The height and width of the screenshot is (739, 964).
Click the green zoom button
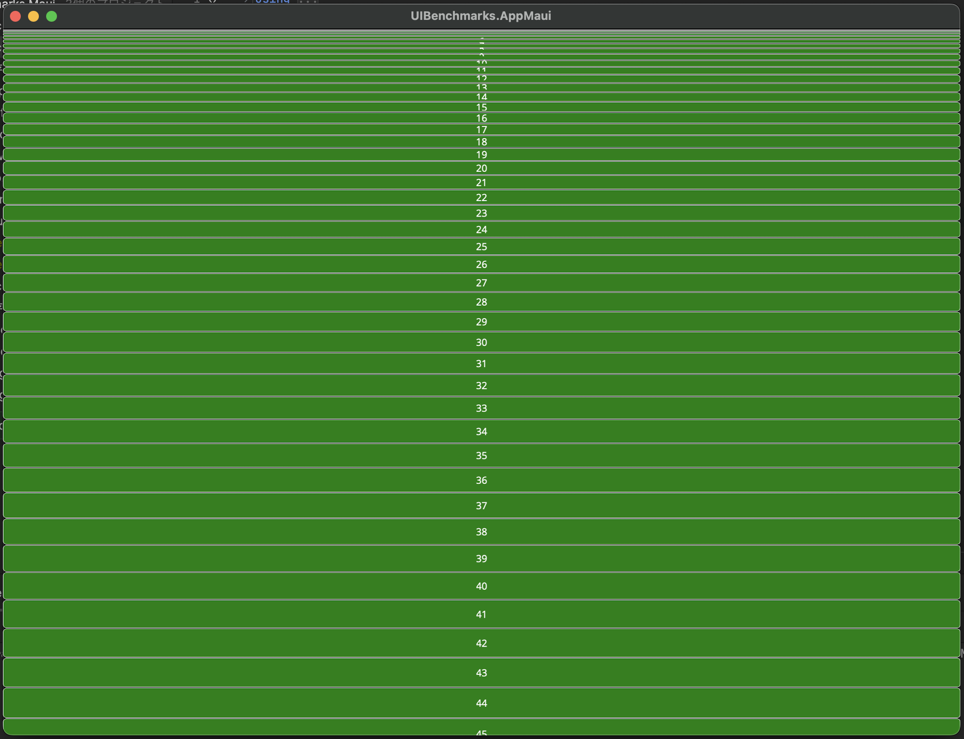click(x=52, y=16)
